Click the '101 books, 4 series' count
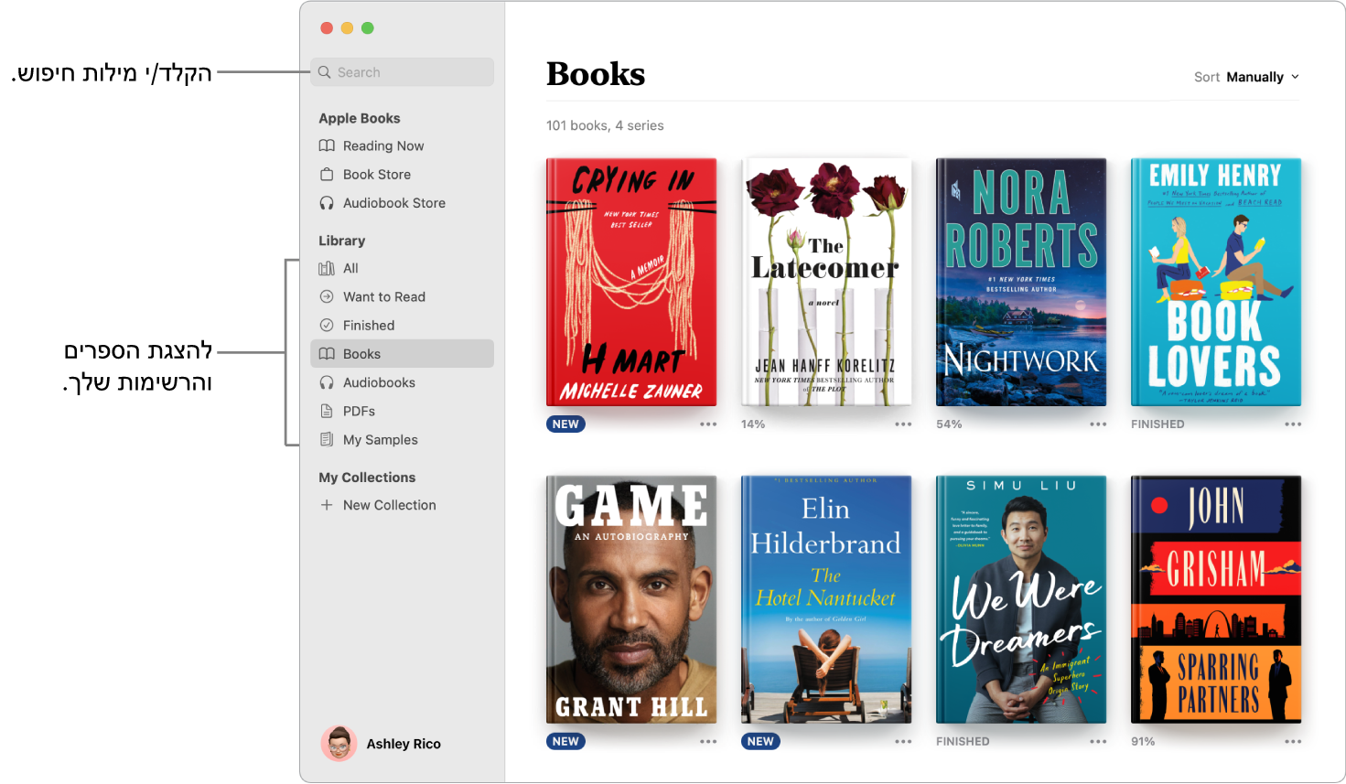Image resolution: width=1346 pixels, height=784 pixels. pyautogui.click(x=605, y=125)
